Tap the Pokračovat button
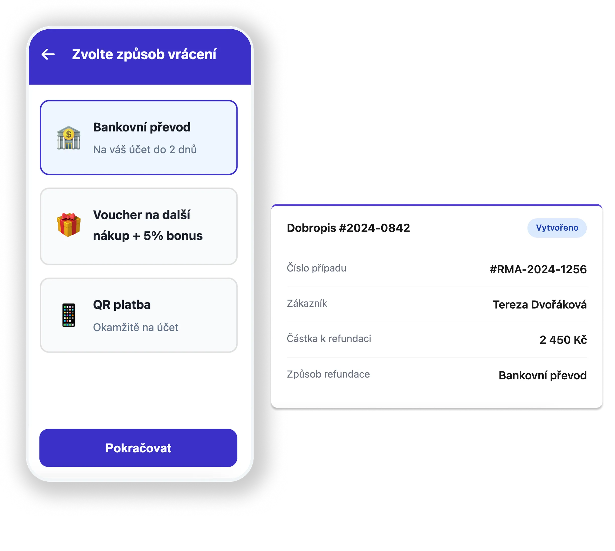615x551 pixels. pyautogui.click(x=138, y=448)
